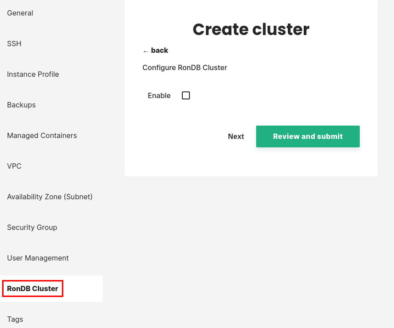Screen dimensions: 394x328
Task: Go to Next configuration step
Action: tap(236, 136)
